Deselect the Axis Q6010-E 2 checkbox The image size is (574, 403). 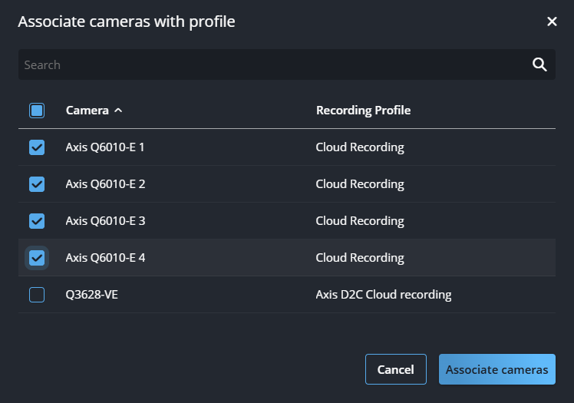[x=37, y=184]
